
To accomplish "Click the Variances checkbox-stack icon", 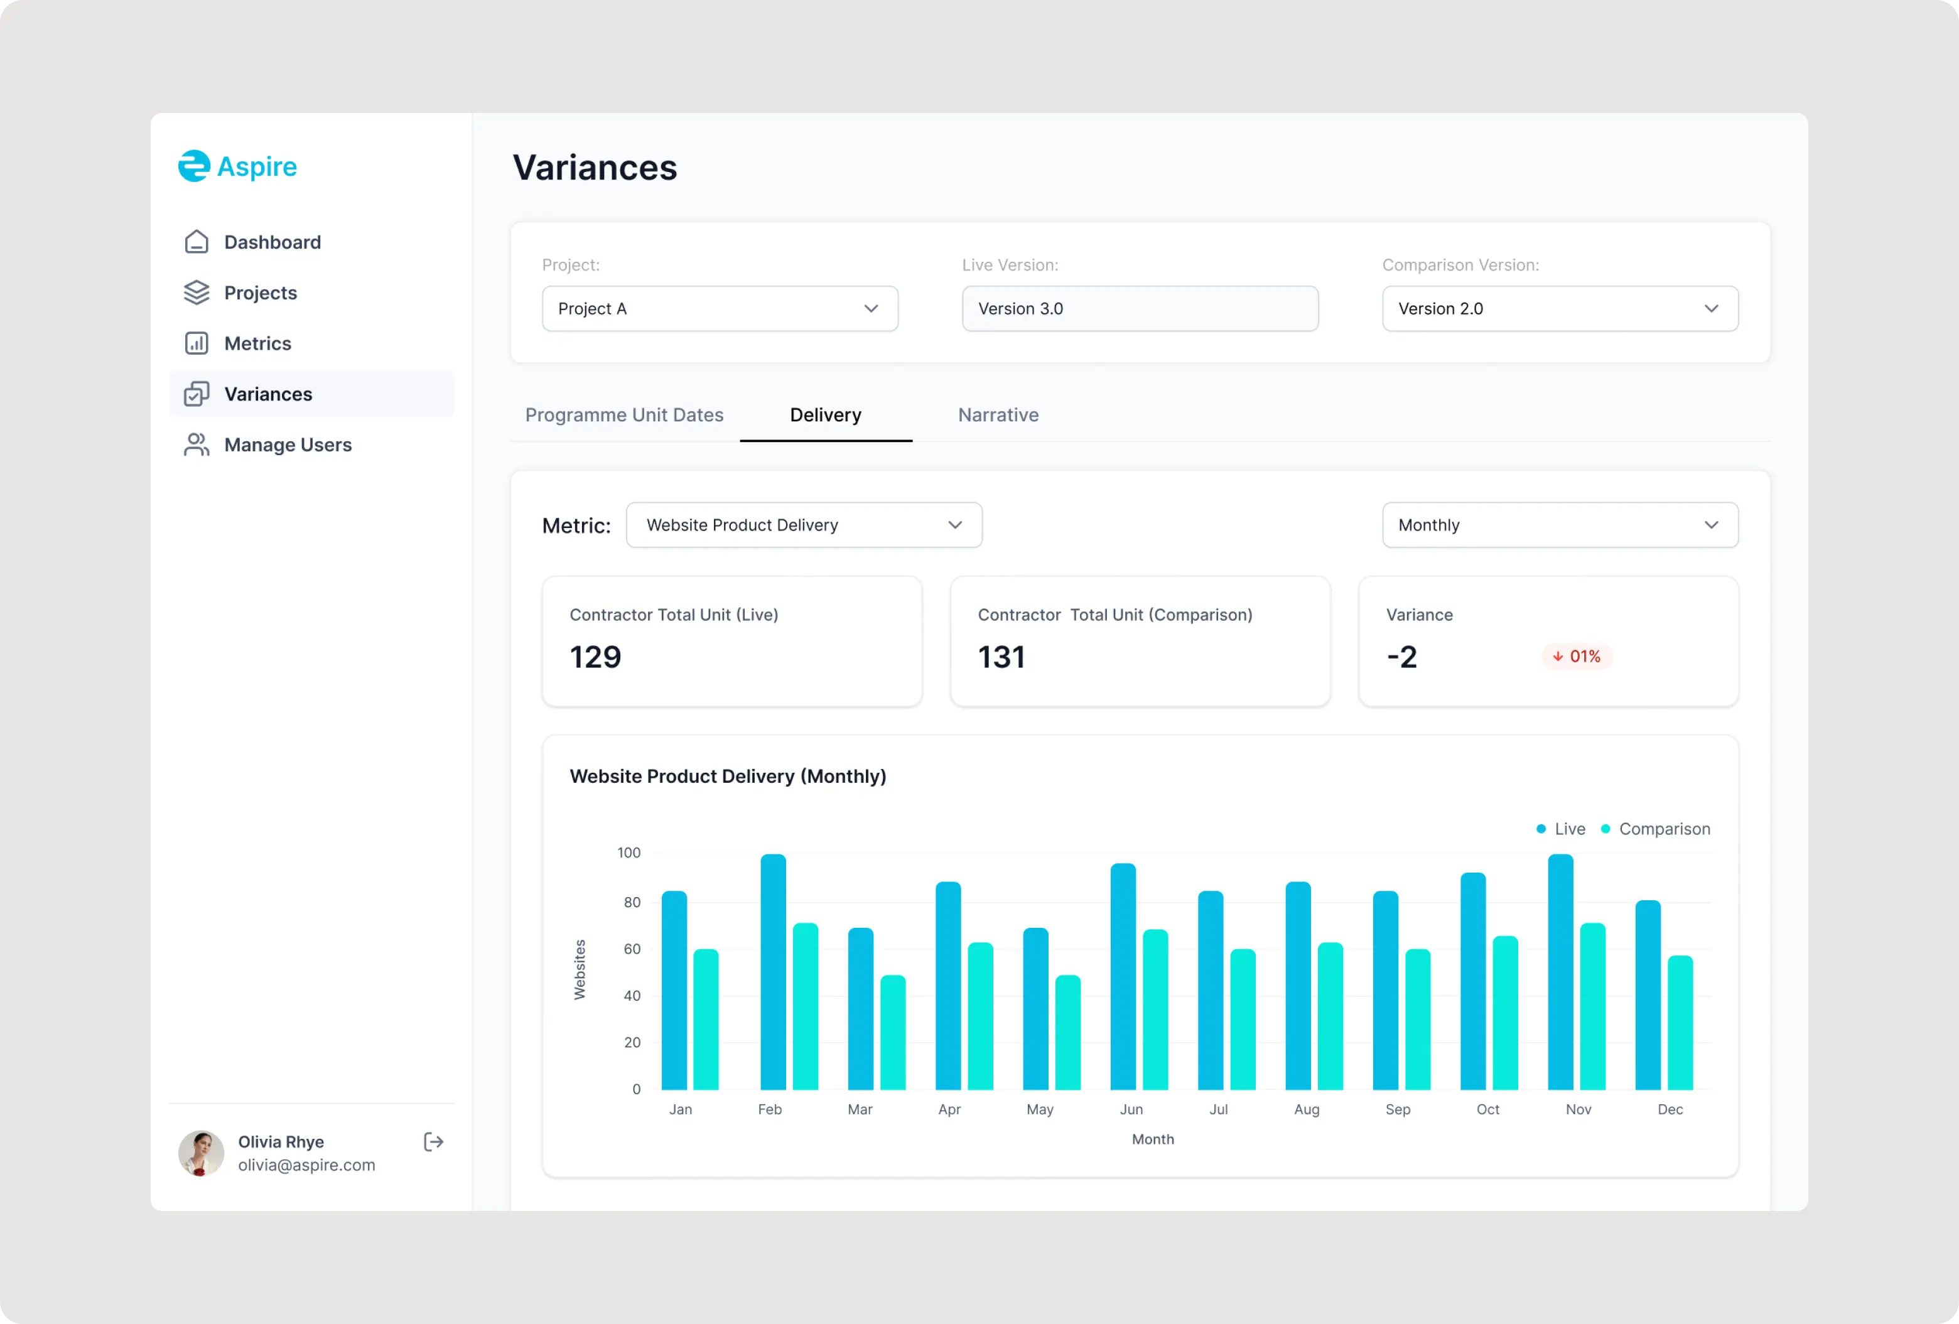I will (x=197, y=394).
